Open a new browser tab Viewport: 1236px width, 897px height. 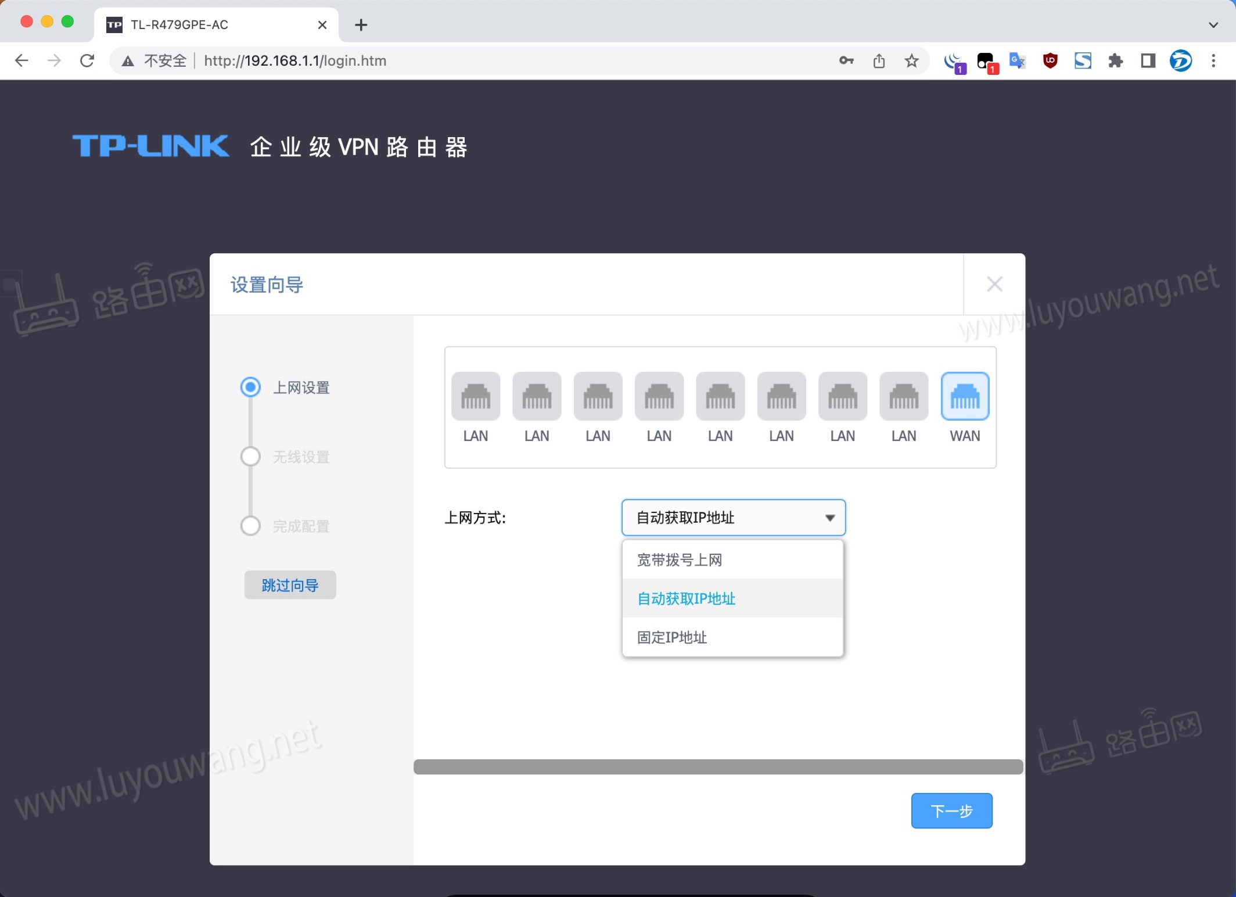pyautogui.click(x=361, y=25)
